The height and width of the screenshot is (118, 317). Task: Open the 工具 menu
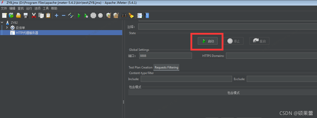[46, 8]
